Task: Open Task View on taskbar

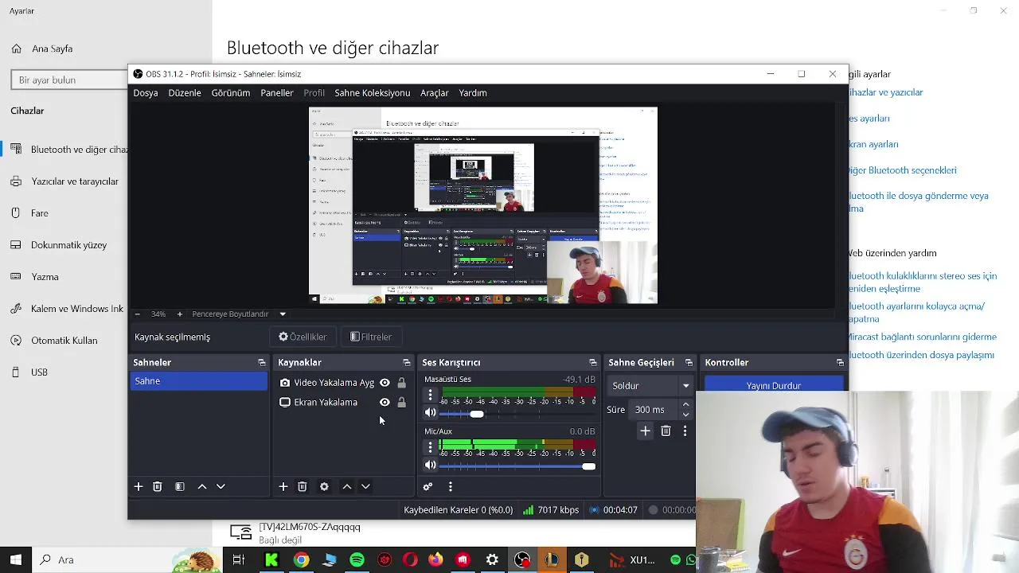Action: click(x=238, y=559)
